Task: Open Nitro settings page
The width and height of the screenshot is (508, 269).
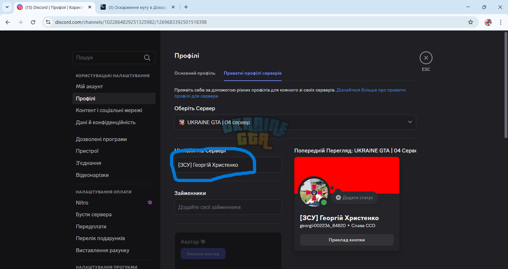Action: [114, 203]
